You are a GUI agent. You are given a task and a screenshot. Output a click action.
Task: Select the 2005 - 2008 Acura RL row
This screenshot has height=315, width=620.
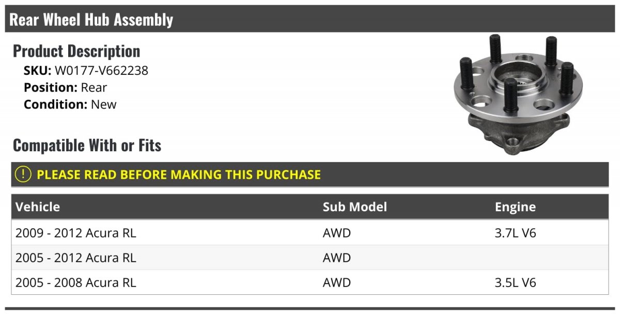tap(76, 282)
